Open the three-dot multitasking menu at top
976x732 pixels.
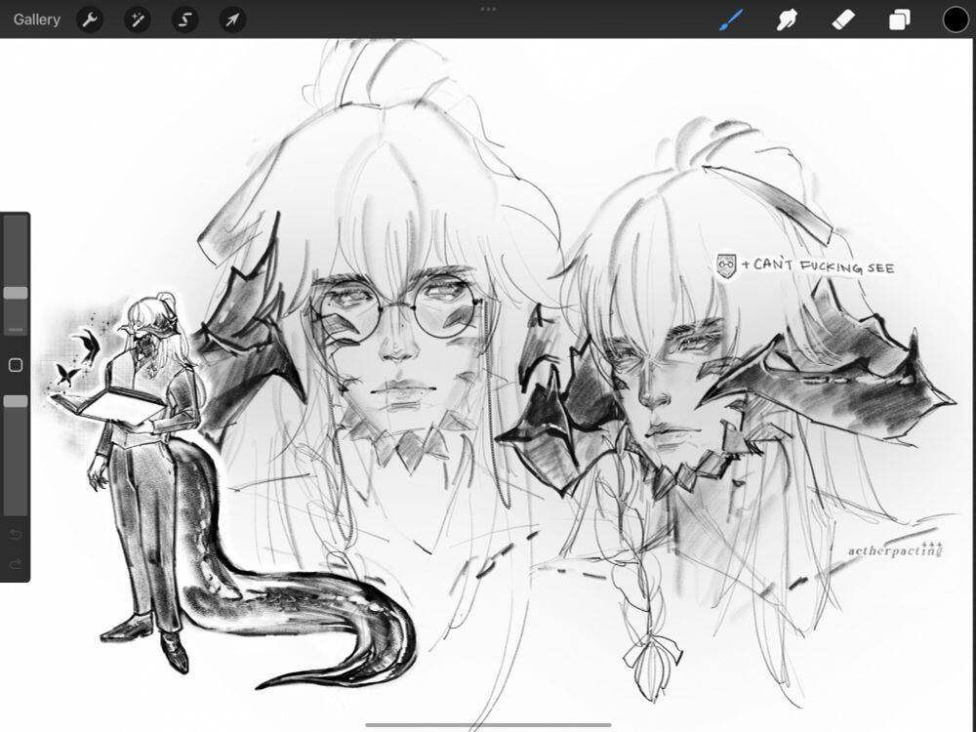pyautogui.click(x=488, y=9)
